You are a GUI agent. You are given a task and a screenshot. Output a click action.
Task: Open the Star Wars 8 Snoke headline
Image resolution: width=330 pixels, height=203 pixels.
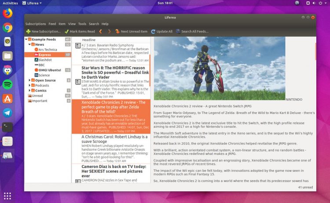pyautogui.click(x=115, y=72)
